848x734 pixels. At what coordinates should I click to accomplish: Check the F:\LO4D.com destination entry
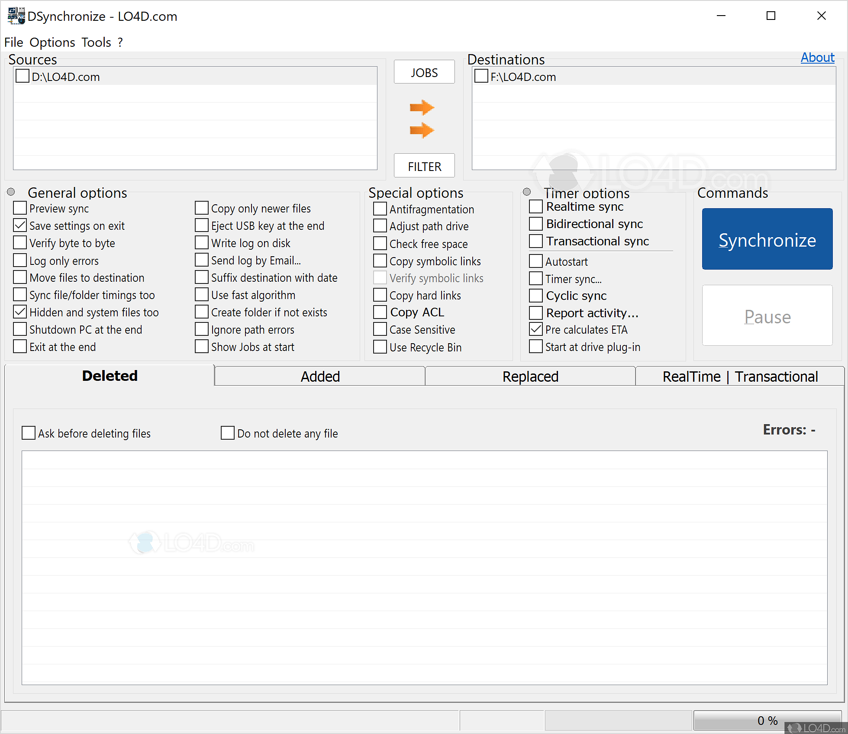(481, 77)
